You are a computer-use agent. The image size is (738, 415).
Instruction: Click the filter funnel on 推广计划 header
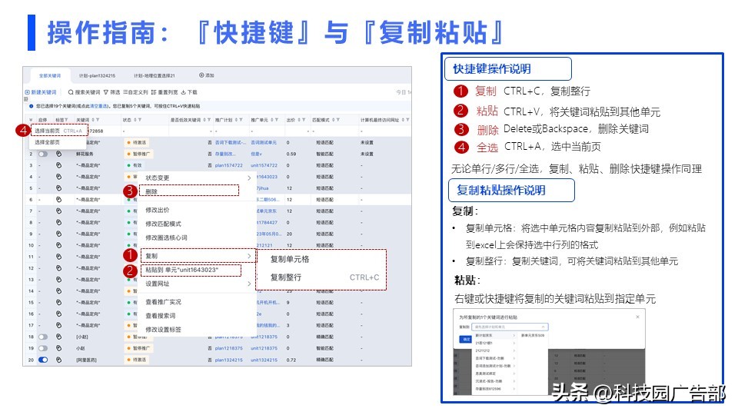[241, 120]
